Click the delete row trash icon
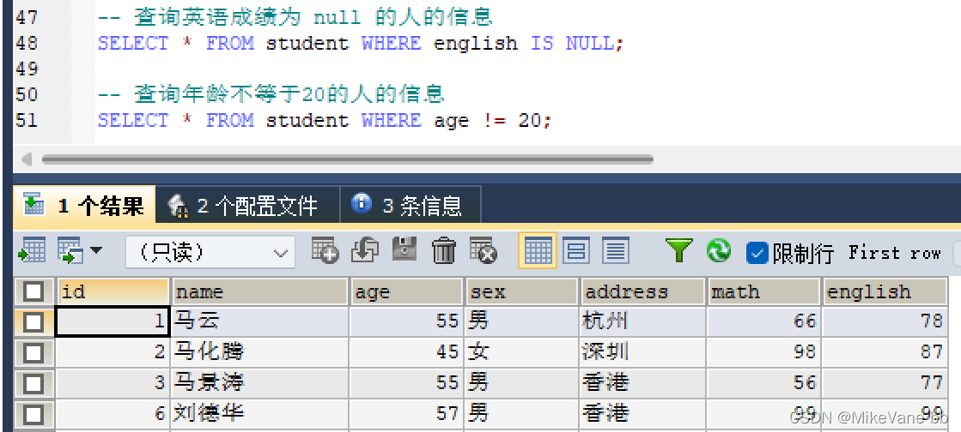961x432 pixels. click(x=444, y=250)
